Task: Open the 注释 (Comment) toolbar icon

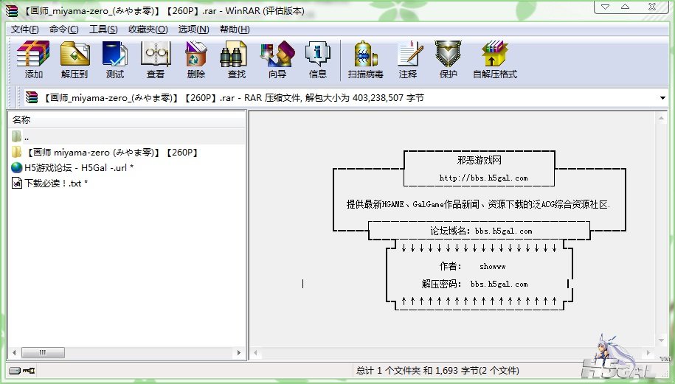Action: click(408, 60)
